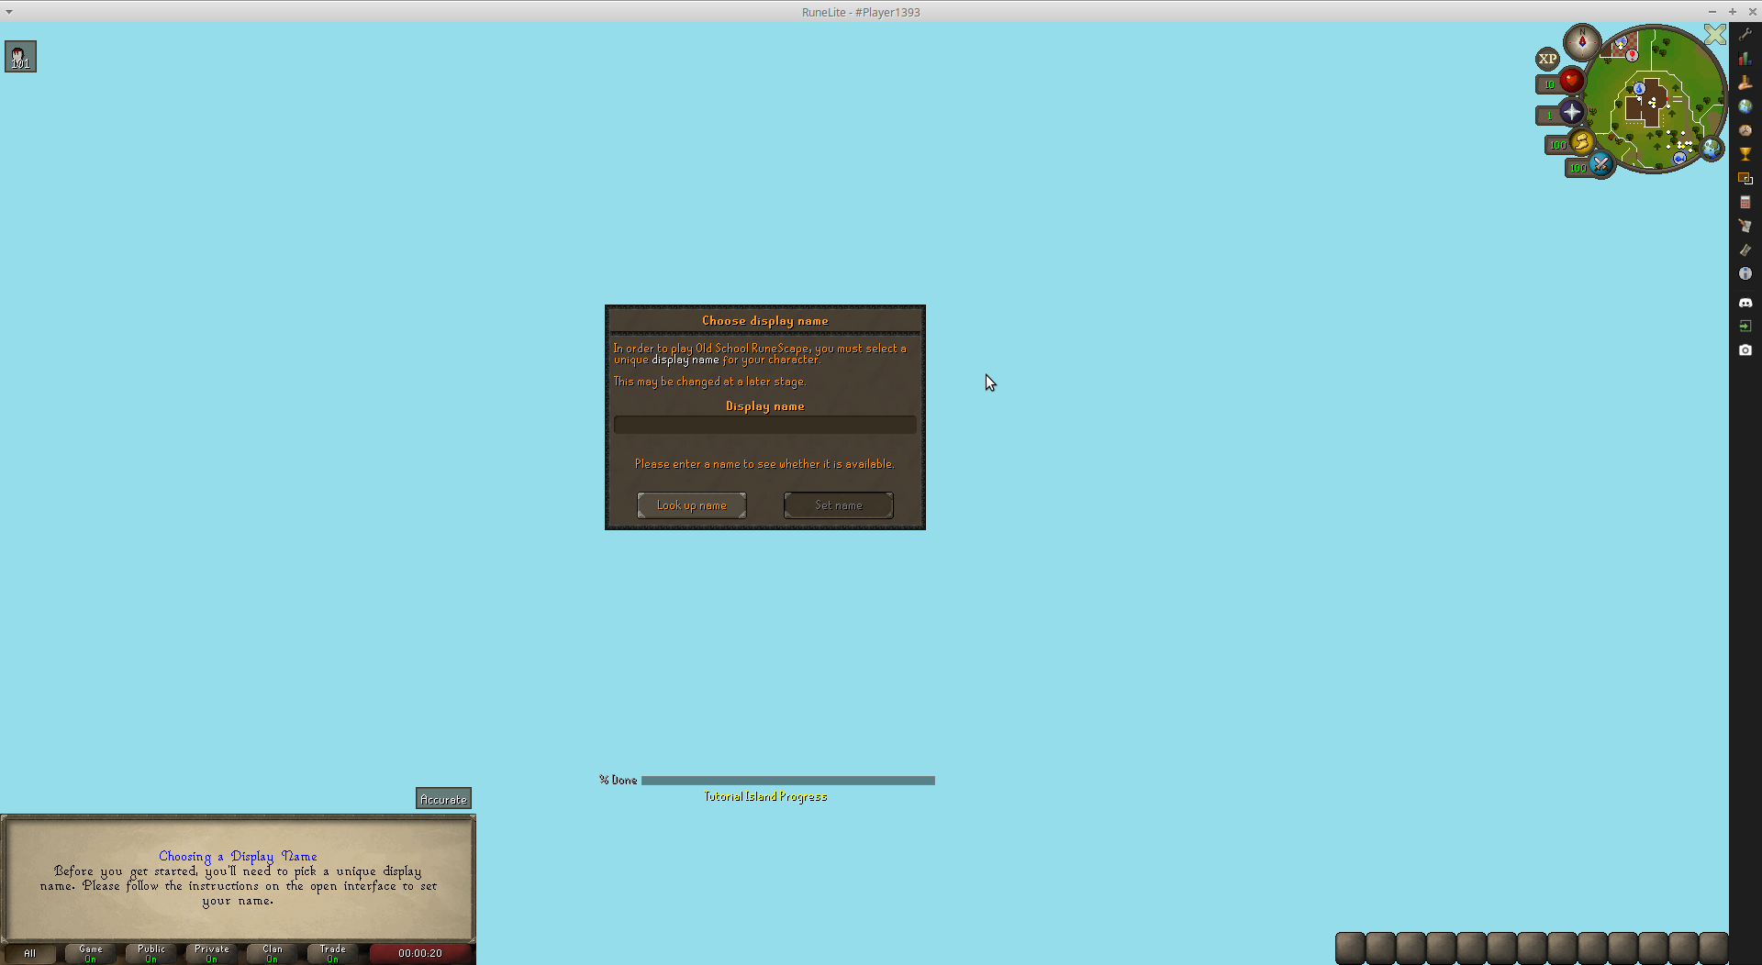Click the Look up name button
1762x965 pixels.
[x=691, y=505]
